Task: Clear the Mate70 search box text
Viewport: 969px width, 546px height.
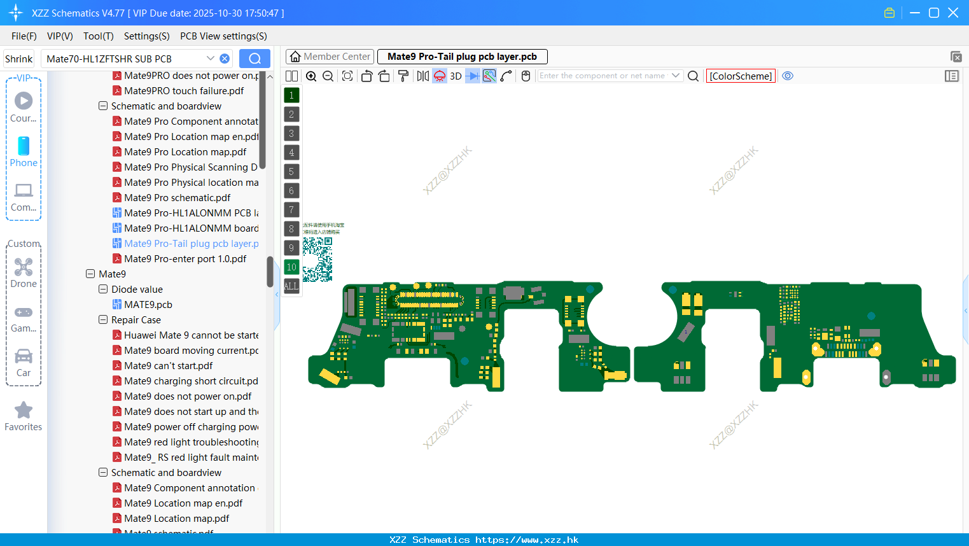Action: 225,59
